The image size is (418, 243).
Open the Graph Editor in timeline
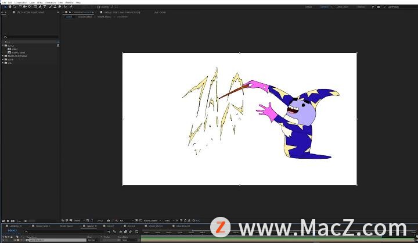pos(136,231)
